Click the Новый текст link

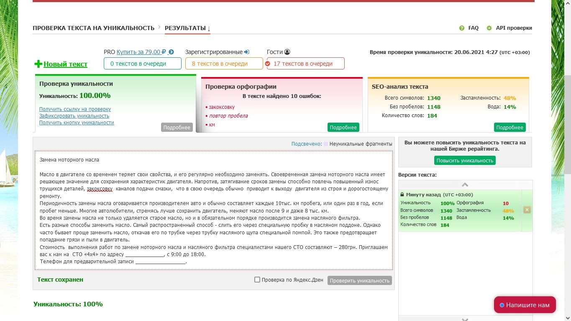pyautogui.click(x=66, y=64)
